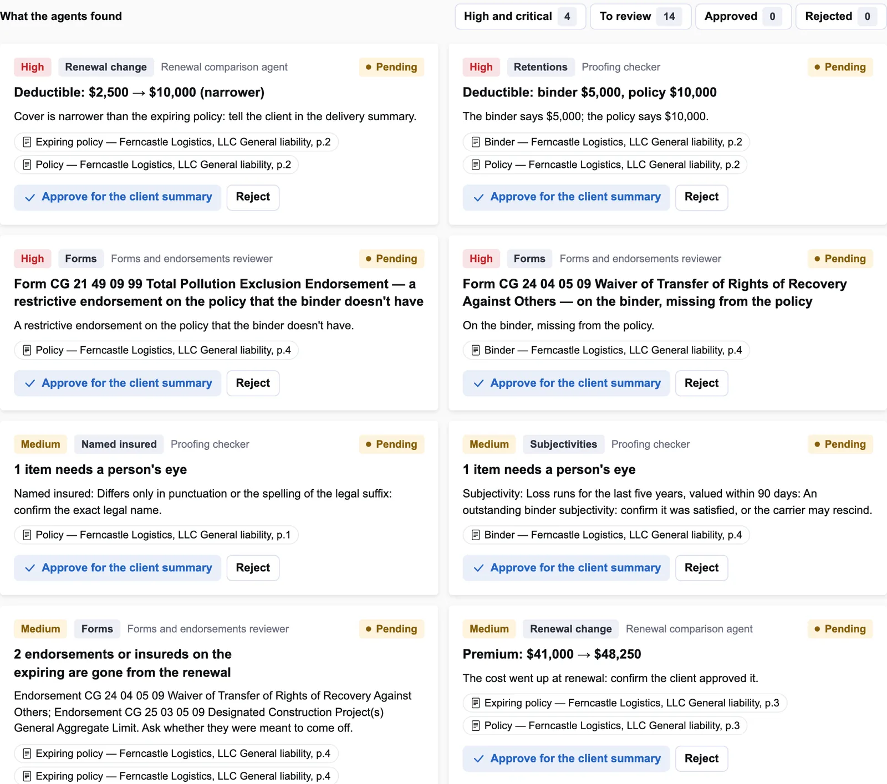
Task: Click Pending status on Medium Forms card
Action: [391, 629]
